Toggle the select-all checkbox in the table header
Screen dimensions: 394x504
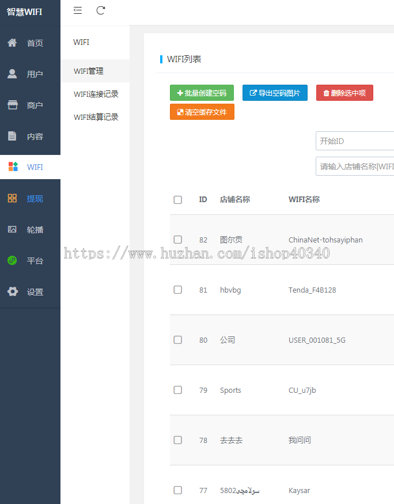(x=178, y=200)
